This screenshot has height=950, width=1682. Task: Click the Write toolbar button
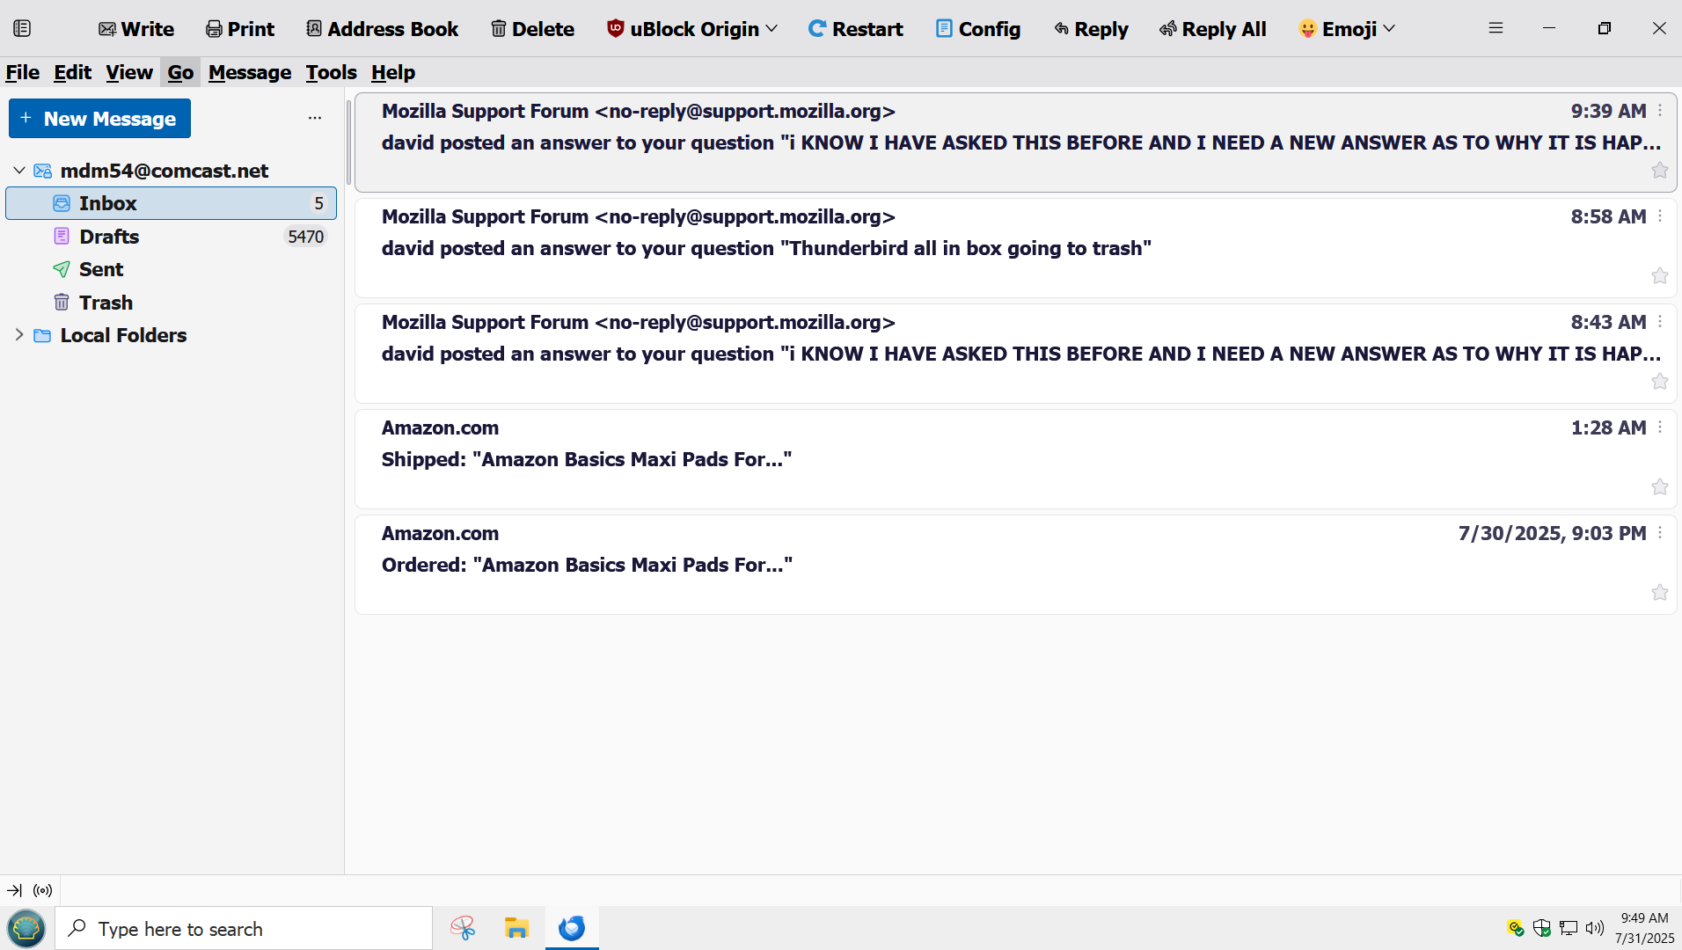(136, 29)
